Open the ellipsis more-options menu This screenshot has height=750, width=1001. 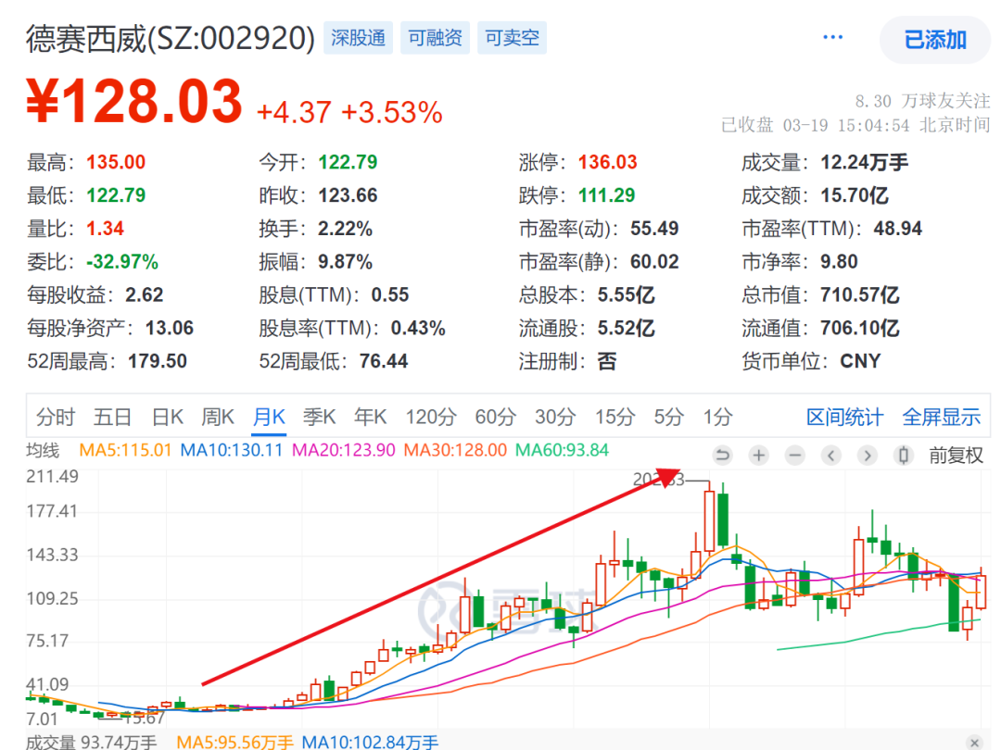click(x=831, y=37)
